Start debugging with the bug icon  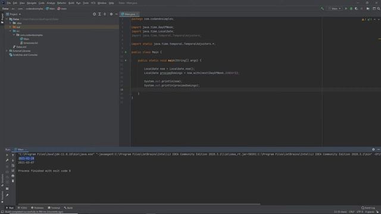[351, 8]
